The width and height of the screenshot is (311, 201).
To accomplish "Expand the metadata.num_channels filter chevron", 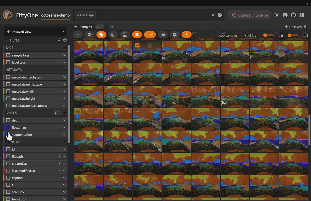I will click(64, 106).
